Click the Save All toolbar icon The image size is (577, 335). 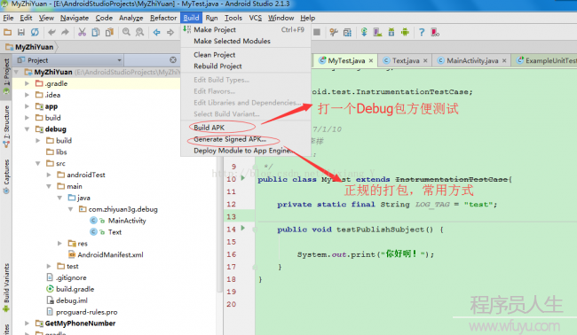(21, 32)
